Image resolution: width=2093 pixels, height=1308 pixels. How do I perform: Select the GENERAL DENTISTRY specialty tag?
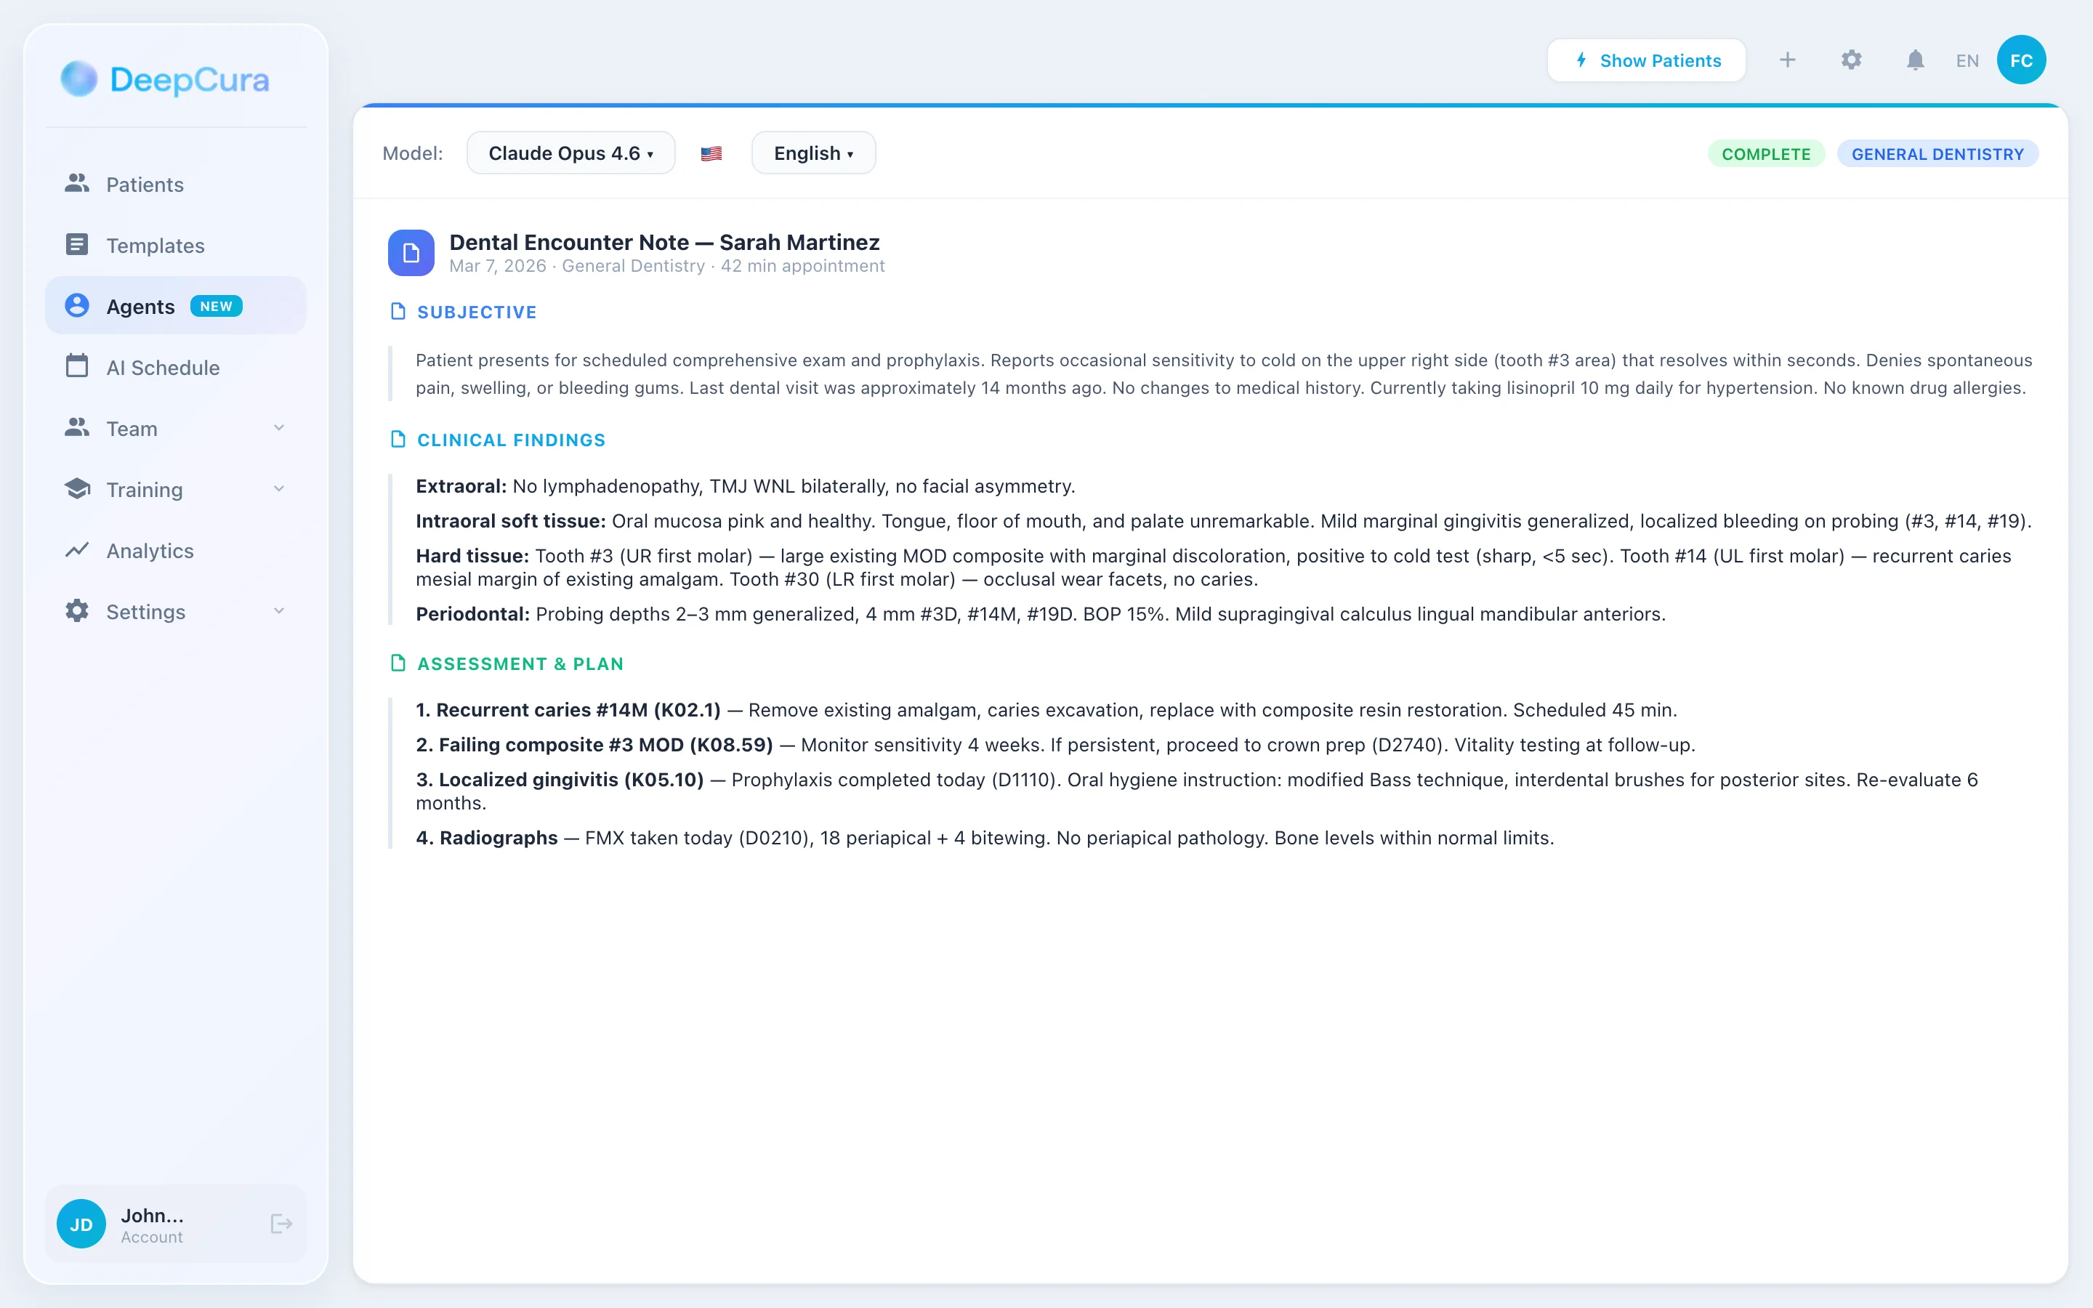pos(1937,153)
